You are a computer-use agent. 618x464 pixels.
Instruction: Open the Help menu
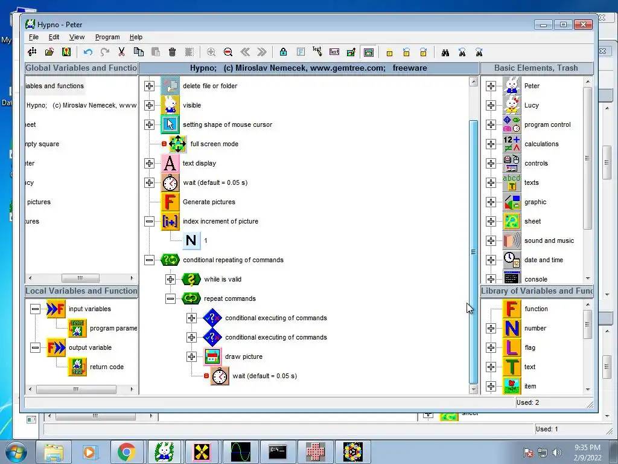136,37
